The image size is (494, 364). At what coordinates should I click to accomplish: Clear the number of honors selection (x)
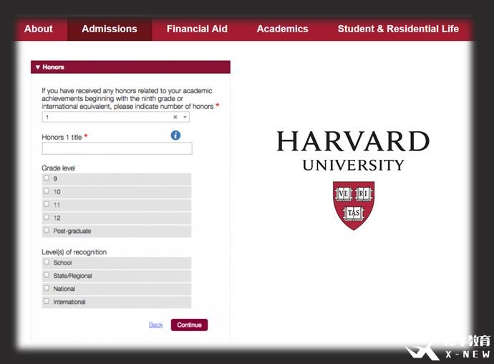(x=175, y=117)
